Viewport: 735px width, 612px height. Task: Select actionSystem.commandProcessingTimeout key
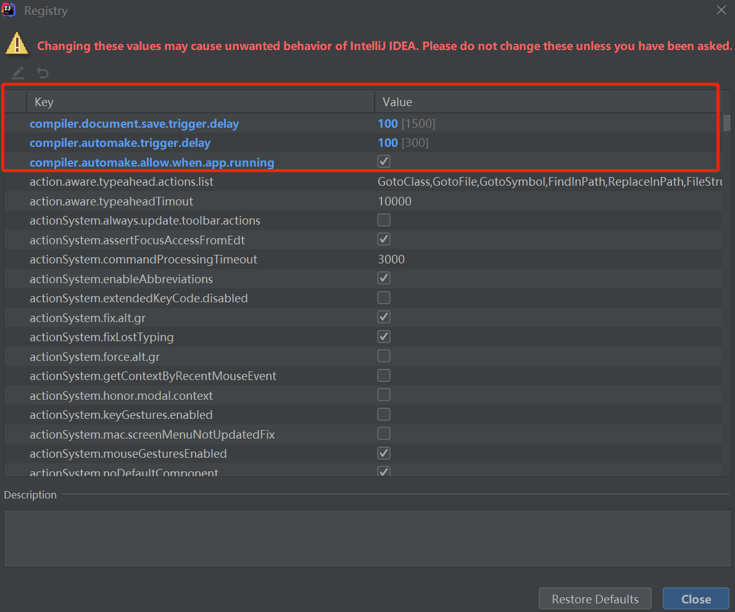coord(143,260)
